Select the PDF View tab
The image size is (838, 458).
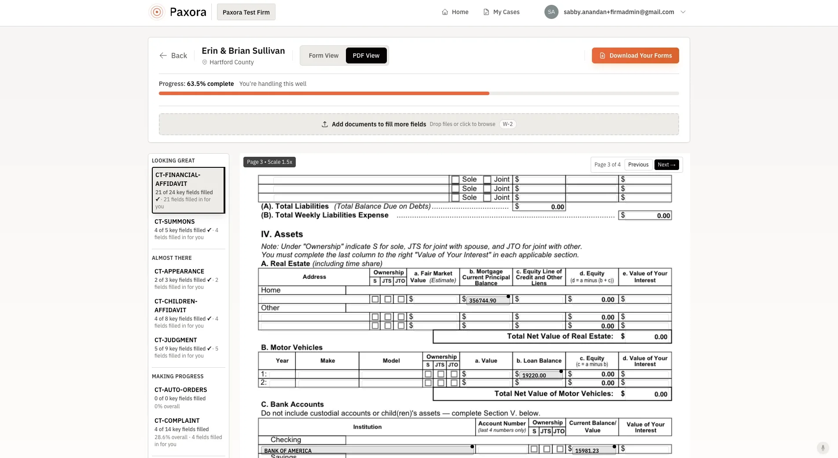coord(366,55)
